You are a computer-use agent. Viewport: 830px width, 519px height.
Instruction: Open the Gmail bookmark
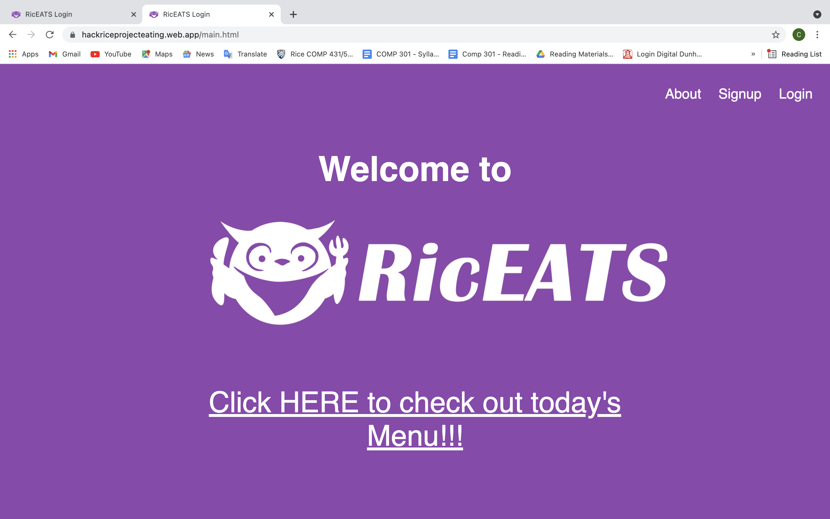click(x=65, y=54)
